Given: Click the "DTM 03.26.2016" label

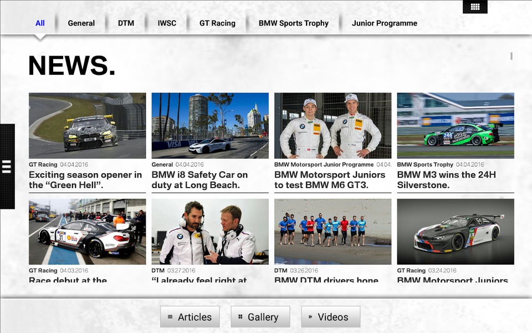Looking at the screenshot, I should (296, 270).
